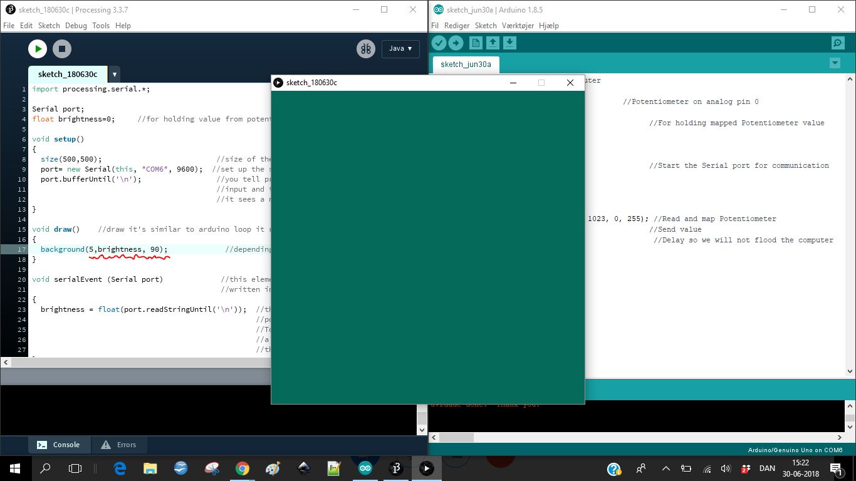This screenshot has width=856, height=481.
Task: Click the Open sketch up-arrow icon in Arduino
Action: [493, 43]
